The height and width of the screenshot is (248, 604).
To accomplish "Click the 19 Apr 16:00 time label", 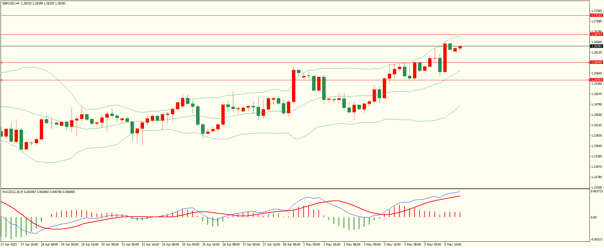I will (90, 245).
